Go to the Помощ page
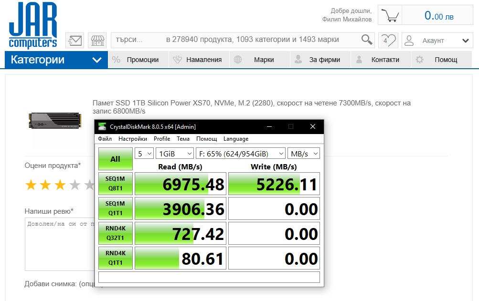This screenshot has width=479, height=301. 446,60
